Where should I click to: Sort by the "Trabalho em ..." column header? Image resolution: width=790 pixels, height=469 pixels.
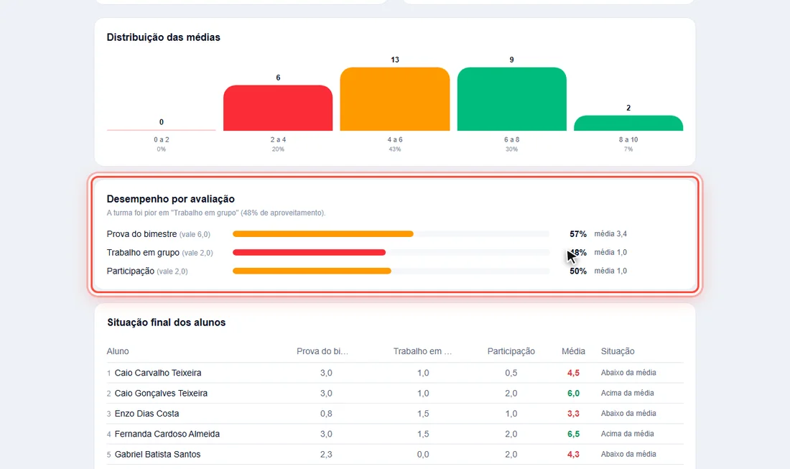[x=423, y=351]
